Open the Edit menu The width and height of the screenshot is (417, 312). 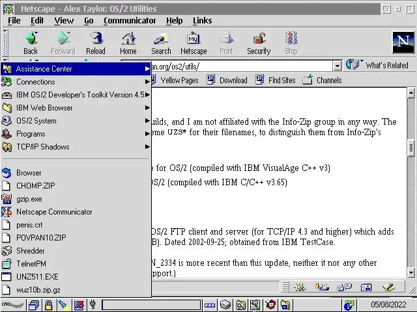pos(37,20)
